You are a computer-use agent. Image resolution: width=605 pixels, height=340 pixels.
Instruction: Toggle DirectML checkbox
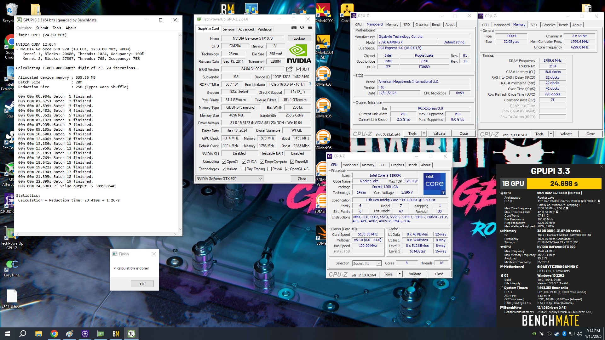click(292, 162)
